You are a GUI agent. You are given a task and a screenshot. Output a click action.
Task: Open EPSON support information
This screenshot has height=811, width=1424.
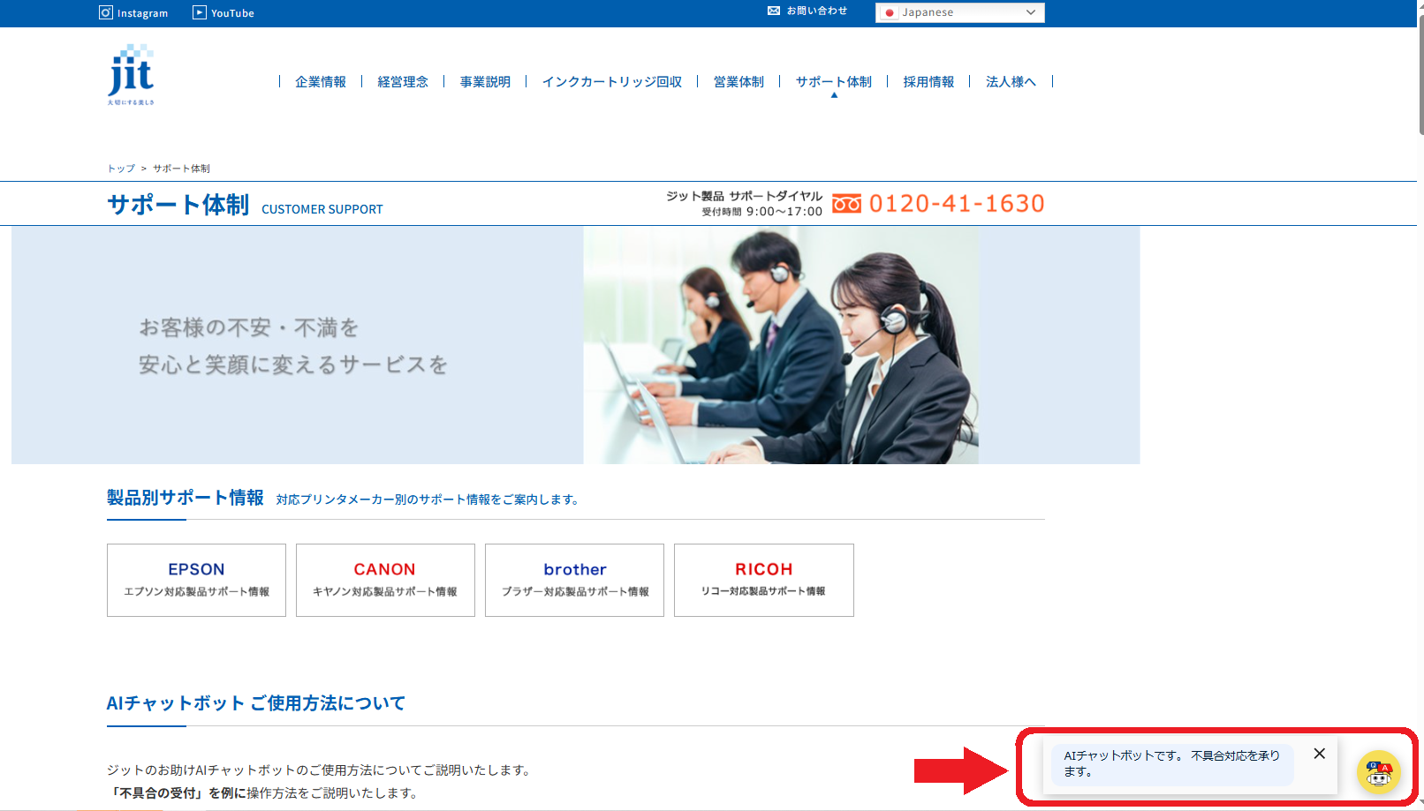[196, 580]
